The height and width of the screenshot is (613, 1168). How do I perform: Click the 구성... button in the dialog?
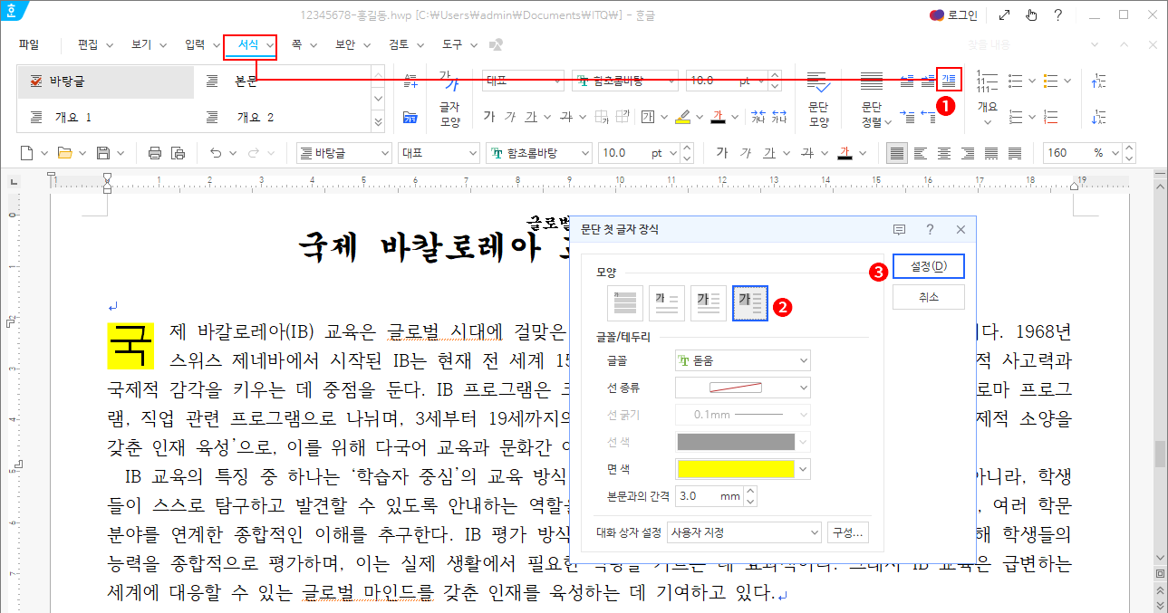[x=847, y=532]
